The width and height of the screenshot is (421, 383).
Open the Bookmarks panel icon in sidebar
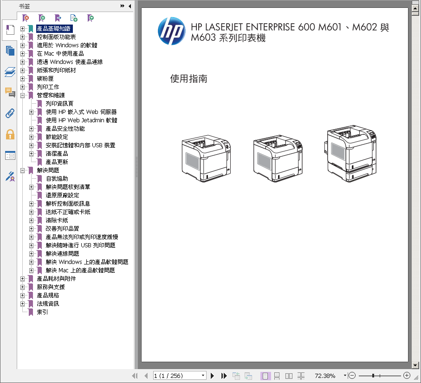(10, 30)
